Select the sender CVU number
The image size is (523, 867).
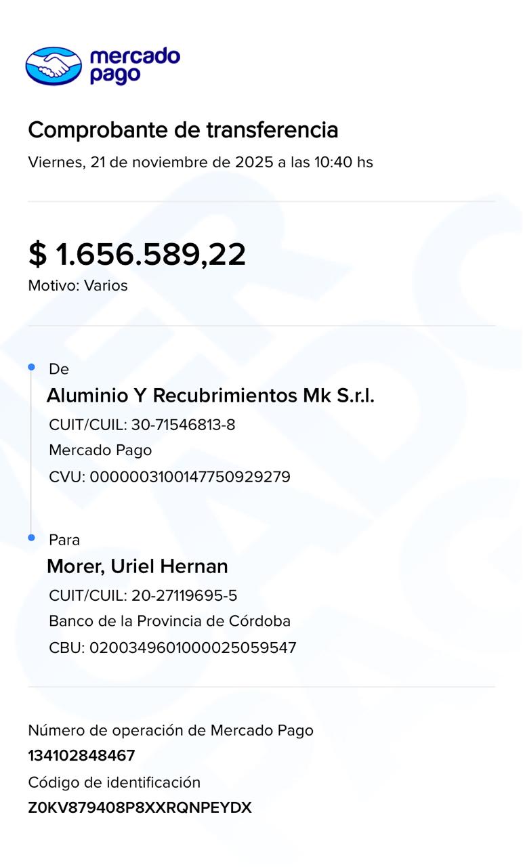pyautogui.click(x=169, y=477)
